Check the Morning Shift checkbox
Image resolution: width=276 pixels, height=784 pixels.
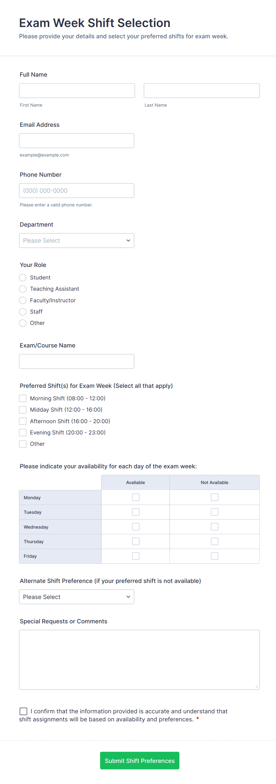23,399
